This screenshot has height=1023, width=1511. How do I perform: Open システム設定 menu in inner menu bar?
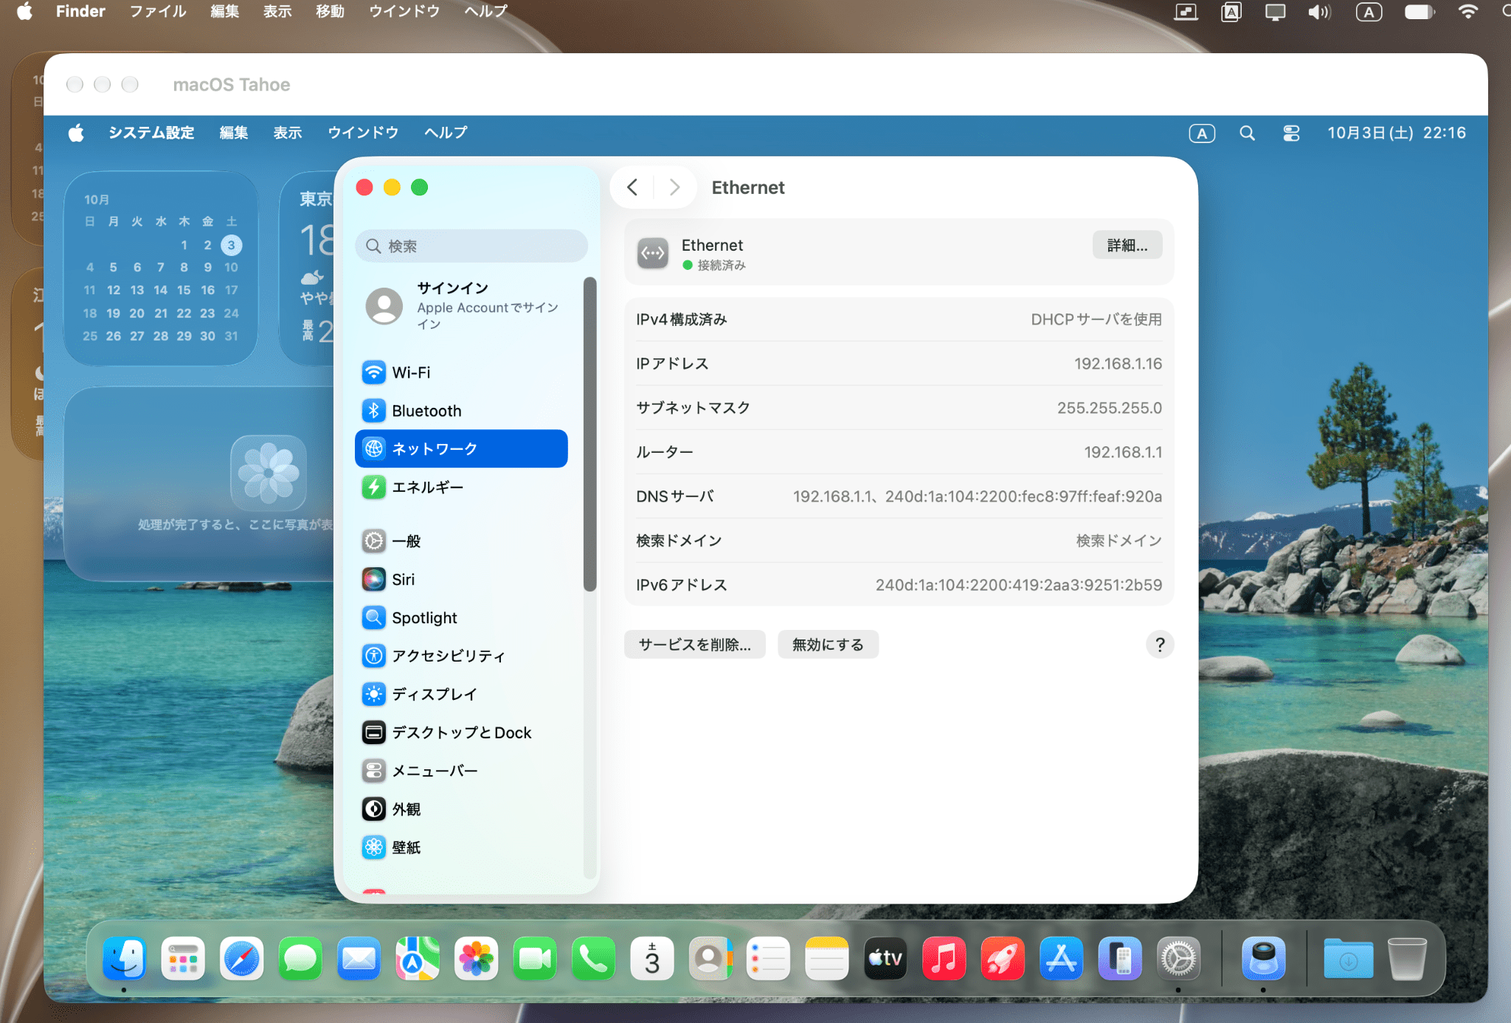tap(152, 133)
